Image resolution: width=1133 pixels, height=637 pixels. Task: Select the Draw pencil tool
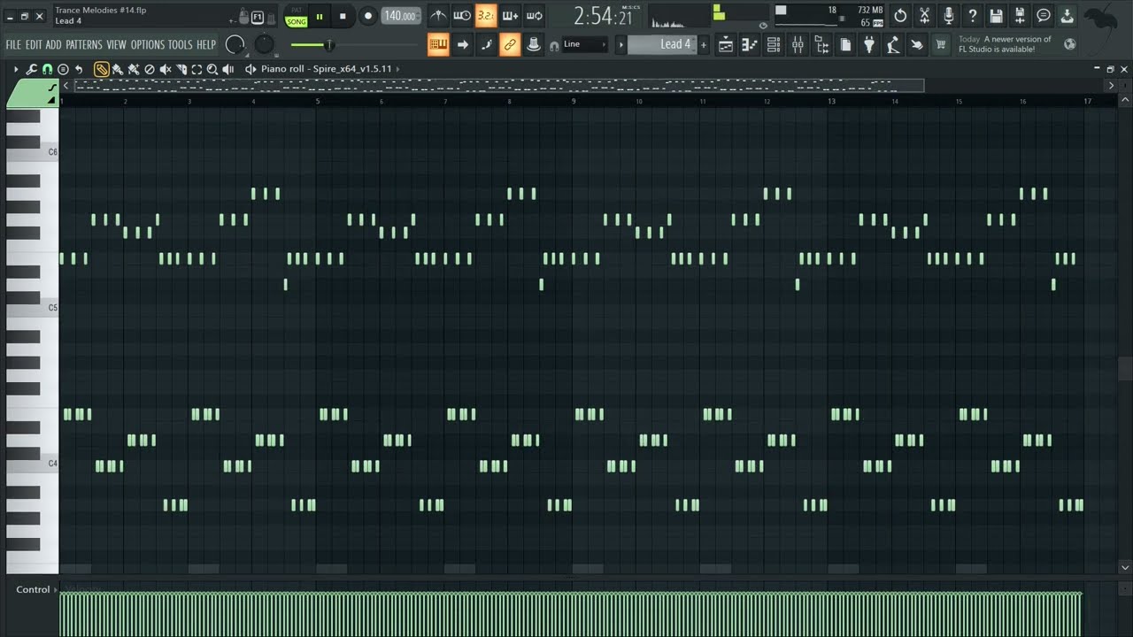[102, 69]
